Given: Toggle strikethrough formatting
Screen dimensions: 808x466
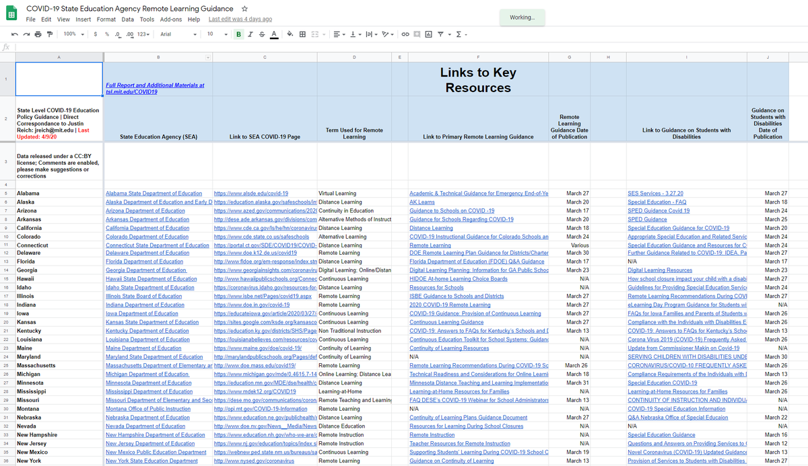Looking at the screenshot, I should [x=261, y=34].
